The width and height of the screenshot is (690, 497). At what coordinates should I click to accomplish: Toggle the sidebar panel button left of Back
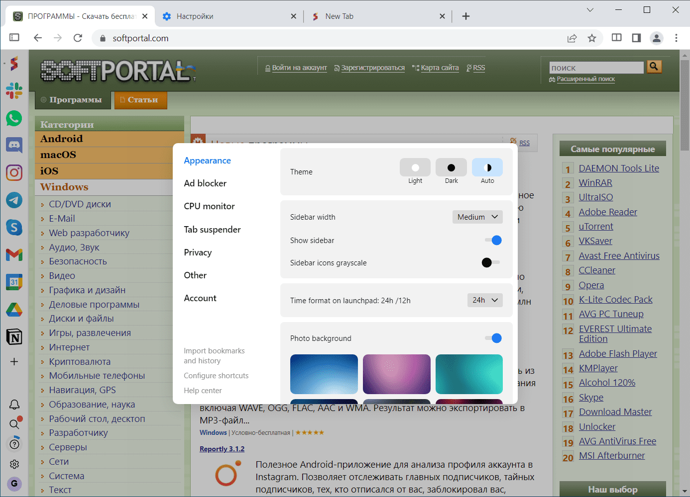(14, 37)
